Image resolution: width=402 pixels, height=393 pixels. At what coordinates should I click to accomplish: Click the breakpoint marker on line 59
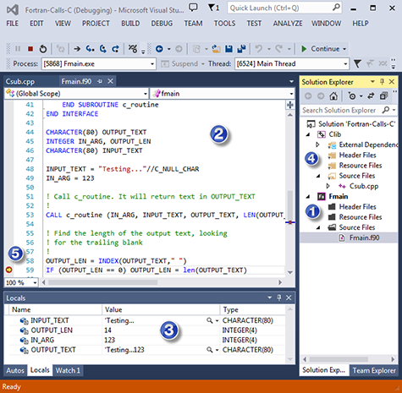tap(9, 270)
